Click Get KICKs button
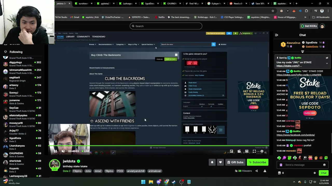Screen dimensions: 332x186 coord(309,26)
